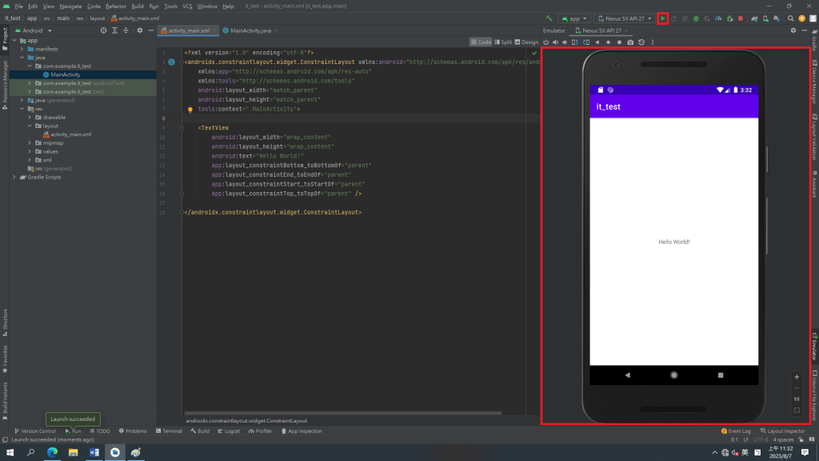Switch to MainActivity.java editor tab

250,30
